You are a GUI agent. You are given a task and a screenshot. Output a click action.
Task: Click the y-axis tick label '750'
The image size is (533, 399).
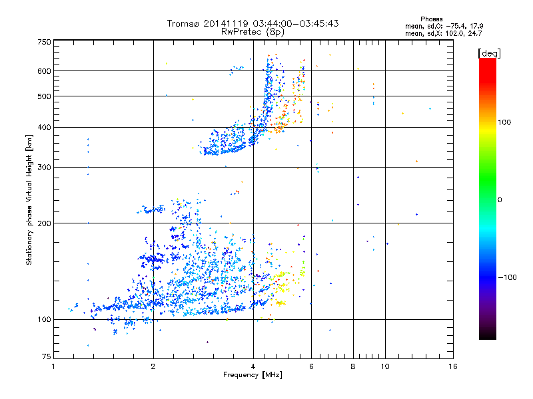pos(45,42)
